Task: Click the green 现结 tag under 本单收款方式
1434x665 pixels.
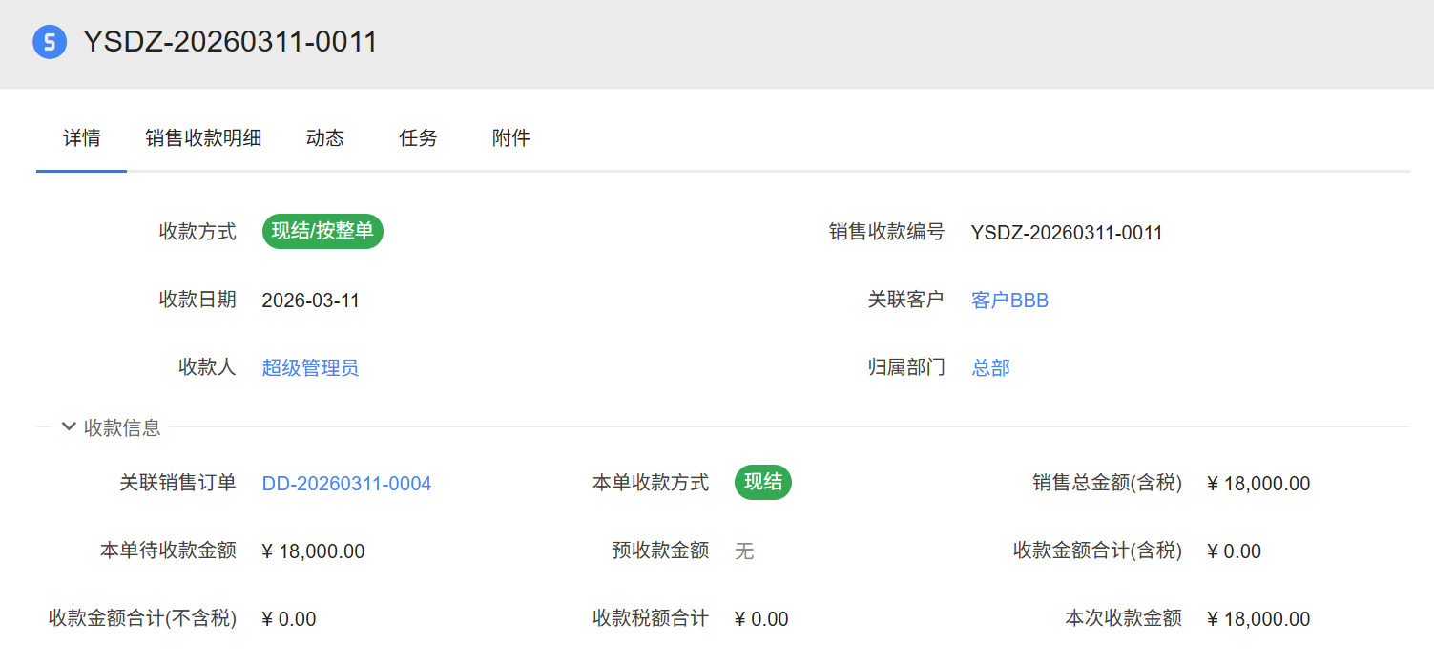Action: (x=762, y=483)
